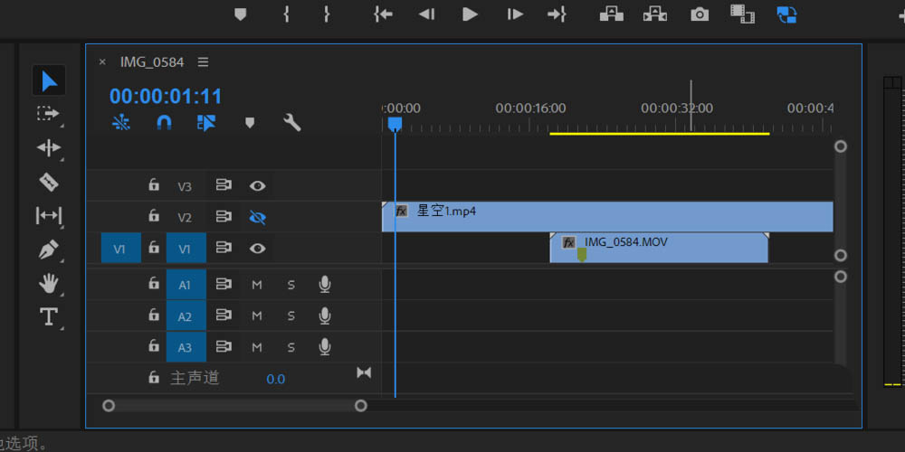Toggle V3 track output eye
The height and width of the screenshot is (452, 905).
coord(257,185)
